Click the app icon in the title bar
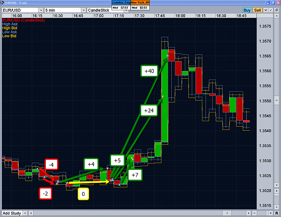Screen dimensions: 281x217 [2, 3]
